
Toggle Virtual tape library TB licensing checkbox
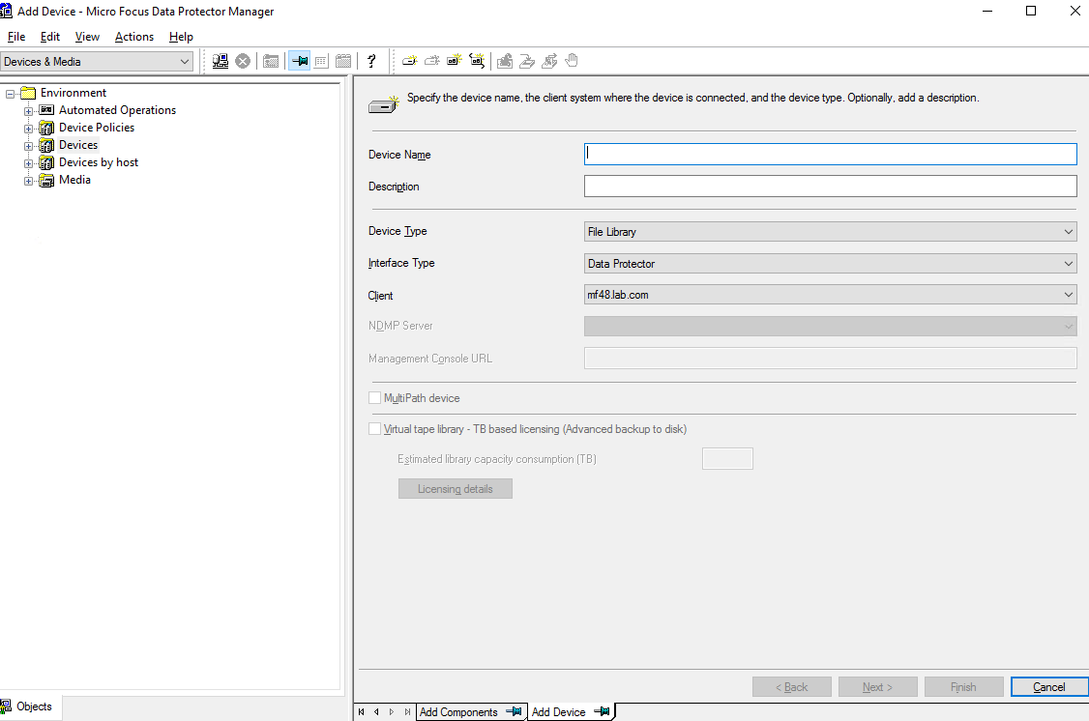coord(375,429)
